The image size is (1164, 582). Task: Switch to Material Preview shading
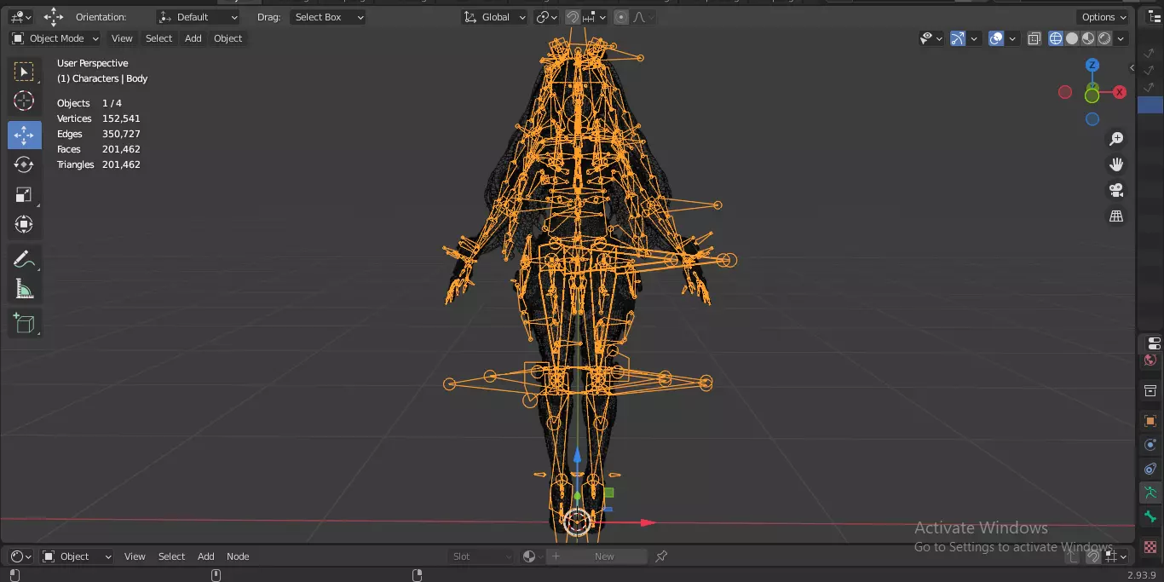(x=1088, y=38)
